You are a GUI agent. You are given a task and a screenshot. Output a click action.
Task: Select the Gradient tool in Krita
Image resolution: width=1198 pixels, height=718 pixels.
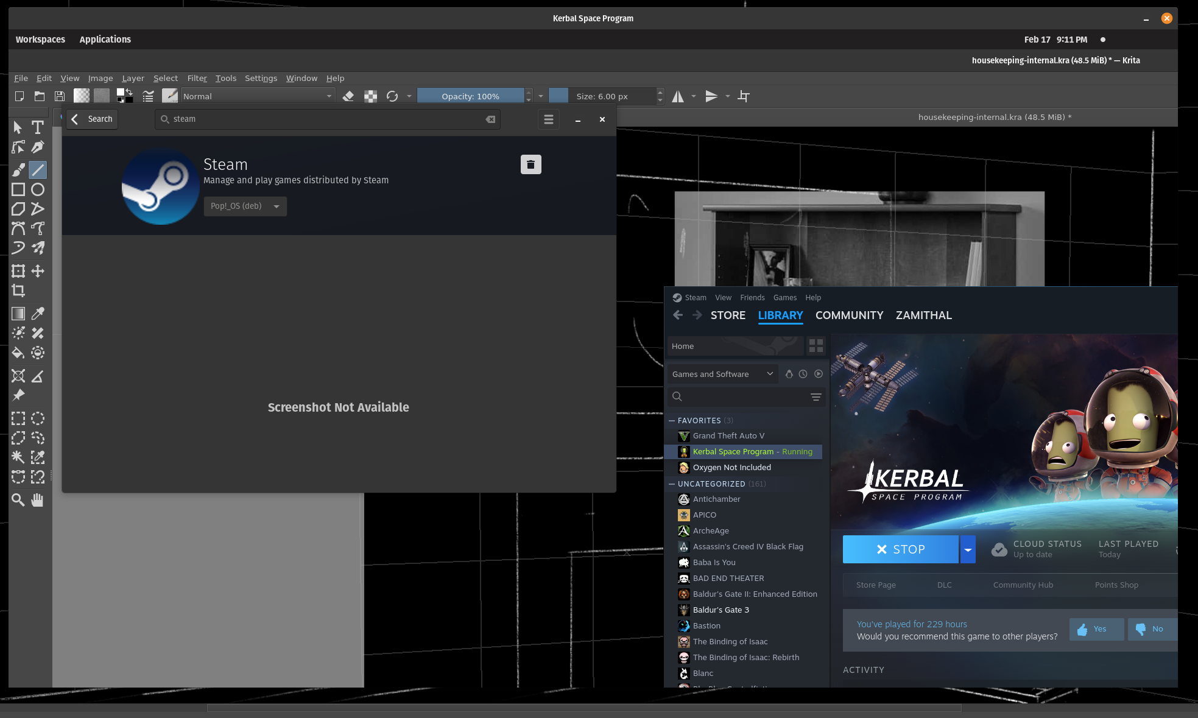click(18, 314)
